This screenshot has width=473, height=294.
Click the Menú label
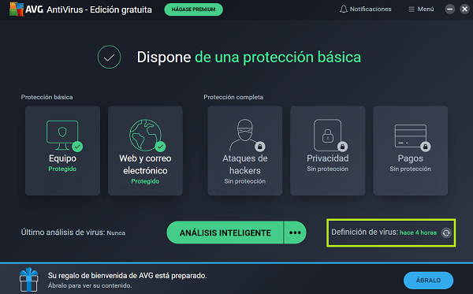pyautogui.click(x=426, y=9)
